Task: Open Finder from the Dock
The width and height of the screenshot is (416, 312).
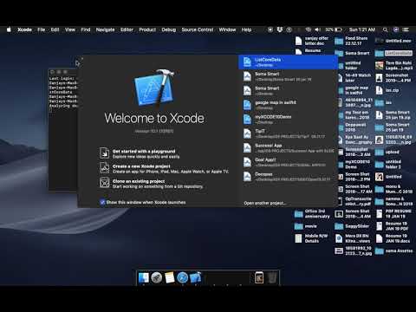Action: (x=144, y=277)
